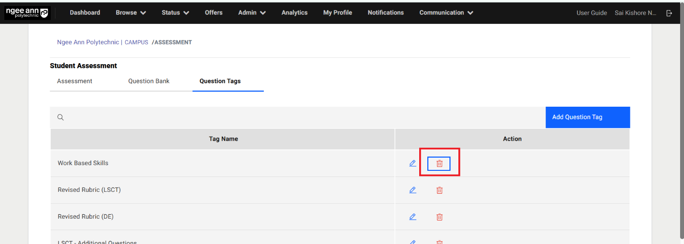The width and height of the screenshot is (684, 244).
Task: Click the logout icon in top bar
Action: point(669,13)
